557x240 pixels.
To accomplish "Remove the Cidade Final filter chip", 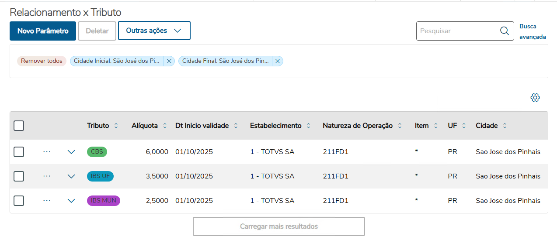I will (x=277, y=61).
